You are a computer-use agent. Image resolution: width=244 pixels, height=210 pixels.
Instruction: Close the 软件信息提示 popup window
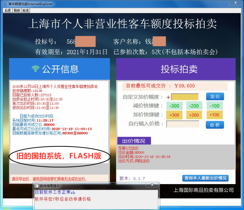tap(152, 185)
